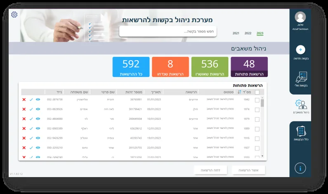View request 1874 with the eye icon

point(38,109)
